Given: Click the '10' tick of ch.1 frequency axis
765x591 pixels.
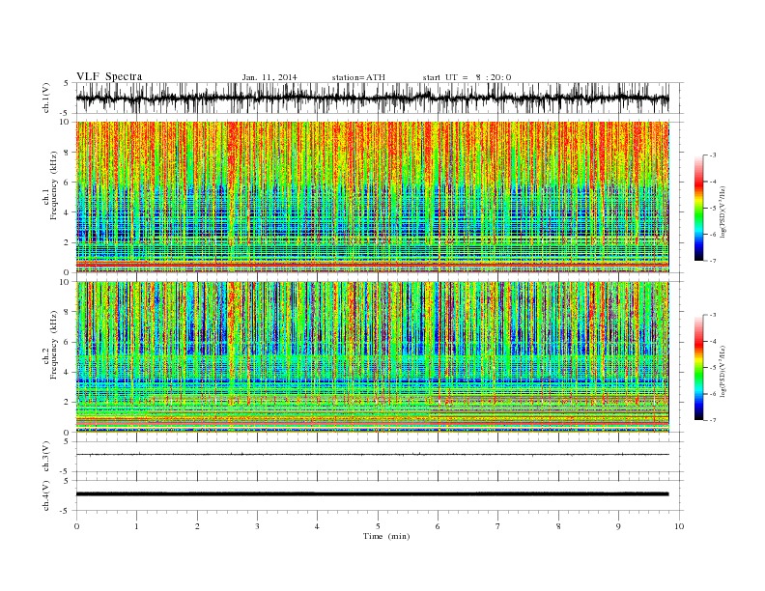Looking at the screenshot, I should click(65, 122).
